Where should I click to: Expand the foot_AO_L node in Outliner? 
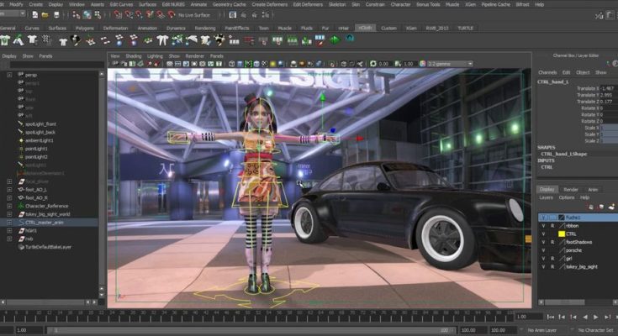[9, 190]
